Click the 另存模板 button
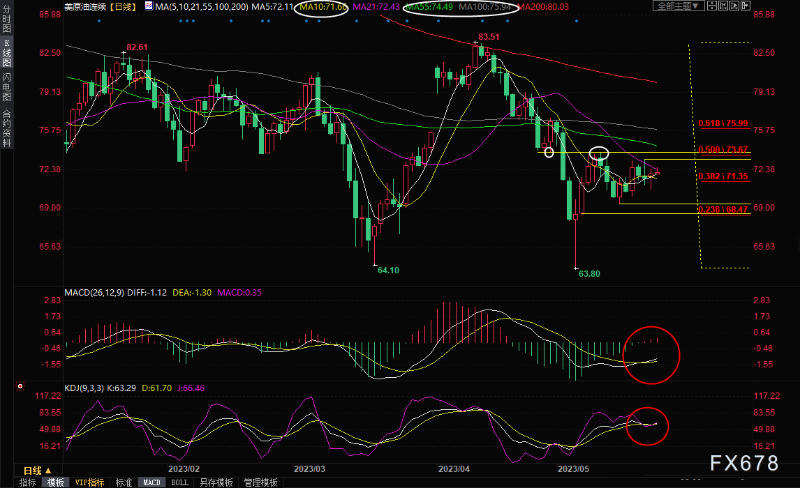 click(216, 482)
